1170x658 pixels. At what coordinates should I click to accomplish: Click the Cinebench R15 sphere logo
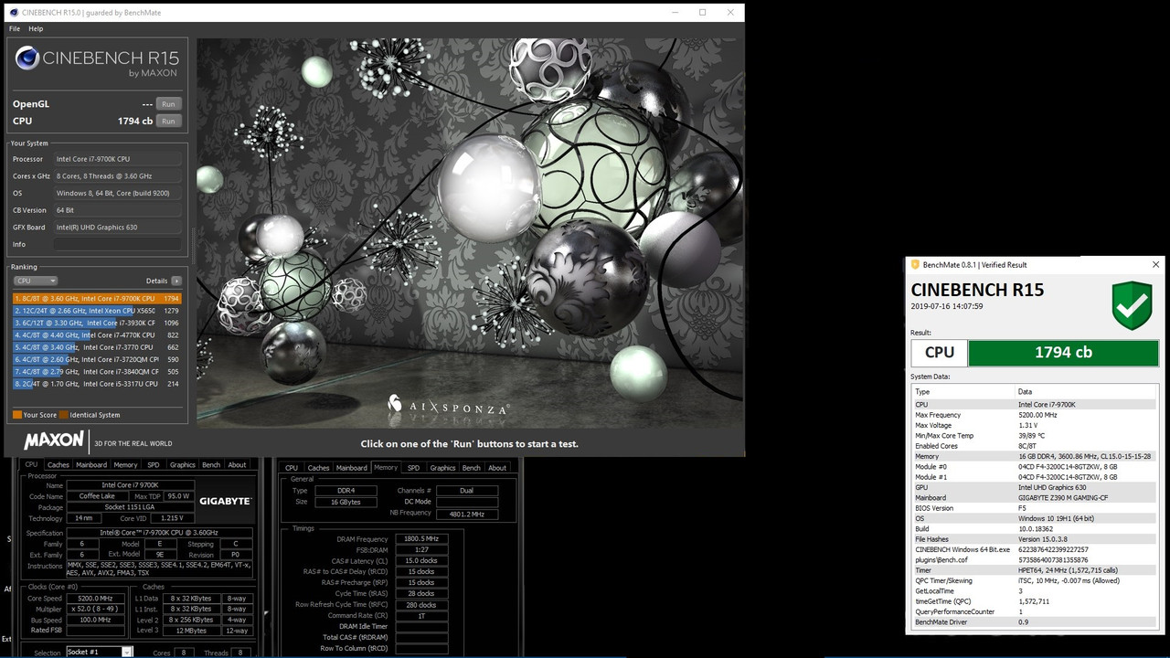click(x=27, y=58)
